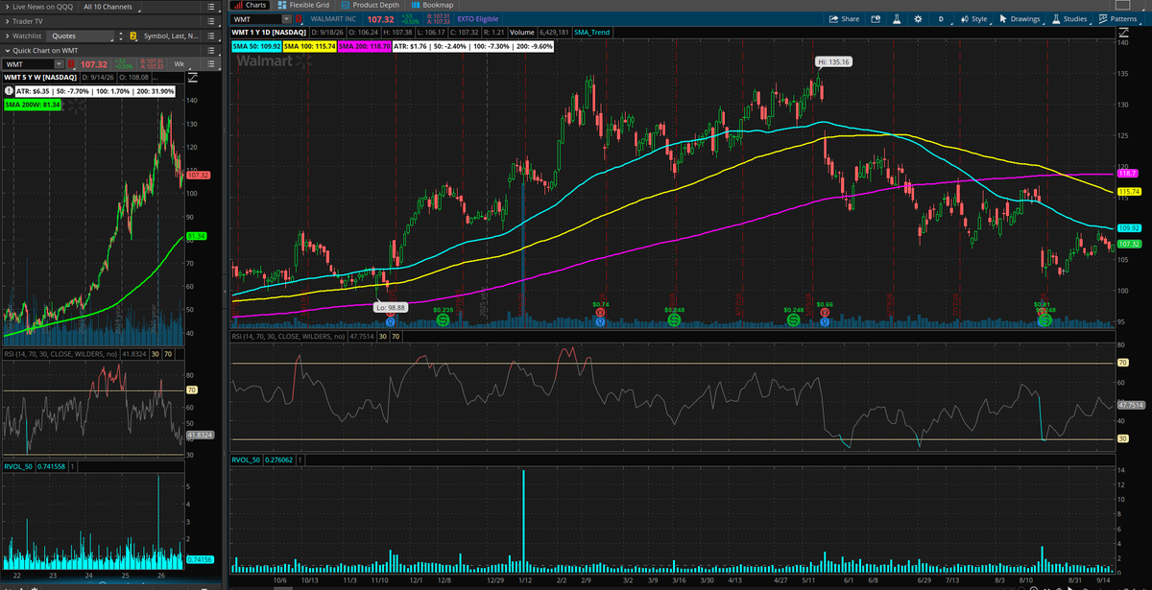Change the D timeframe selector
The height and width of the screenshot is (590, 1152).
click(941, 19)
